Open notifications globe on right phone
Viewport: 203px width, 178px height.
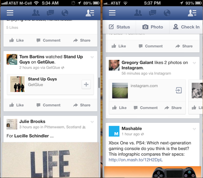pos(167,13)
